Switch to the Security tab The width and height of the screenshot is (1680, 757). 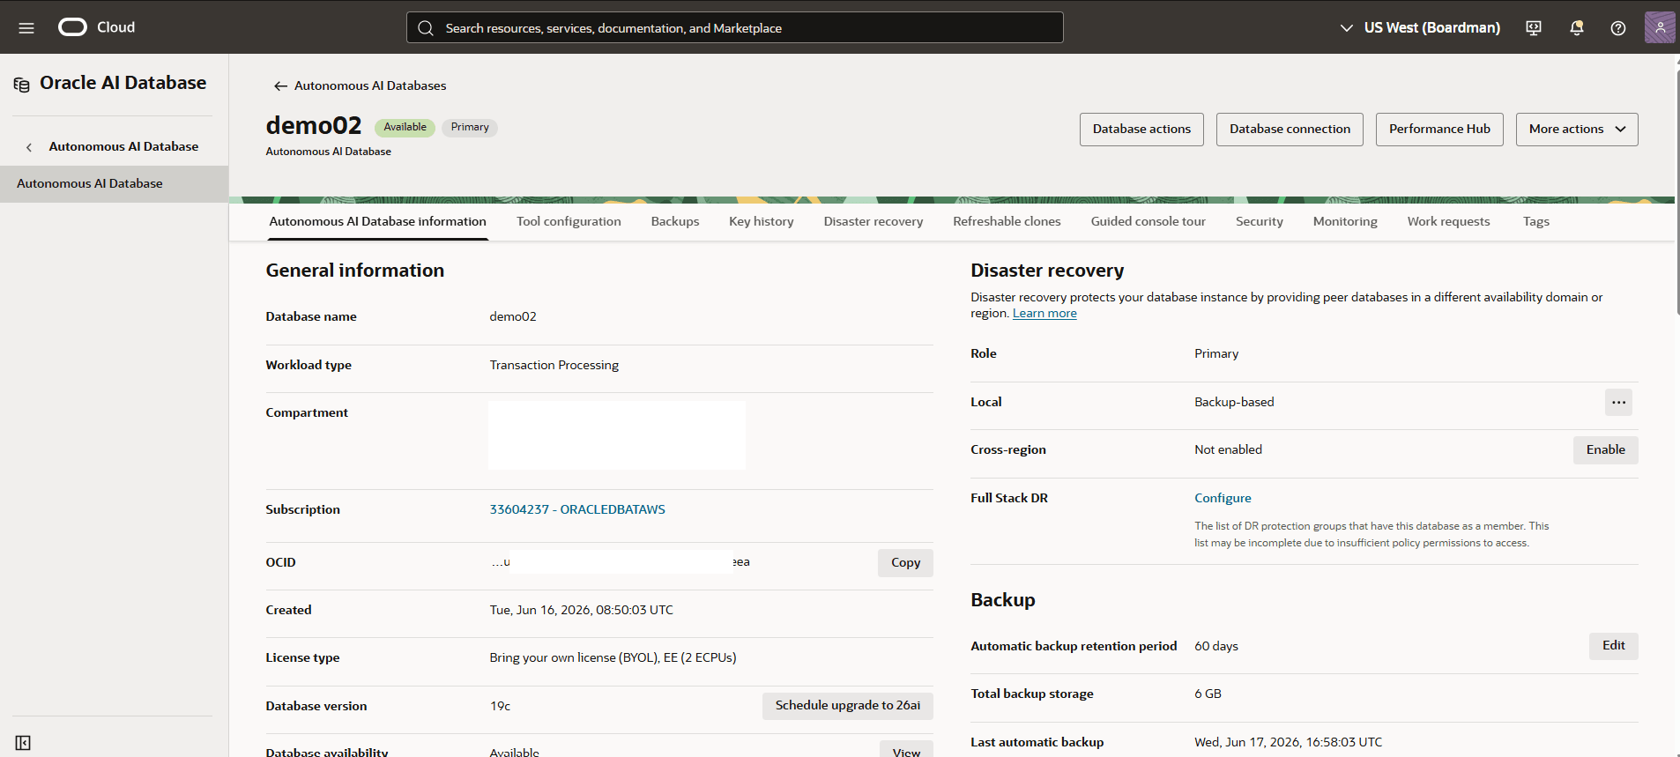pos(1259,222)
